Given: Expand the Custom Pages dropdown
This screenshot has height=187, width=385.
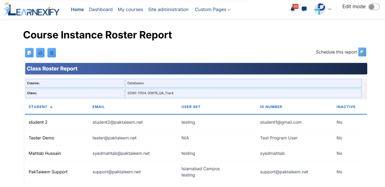Looking at the screenshot, I should pos(212,9).
